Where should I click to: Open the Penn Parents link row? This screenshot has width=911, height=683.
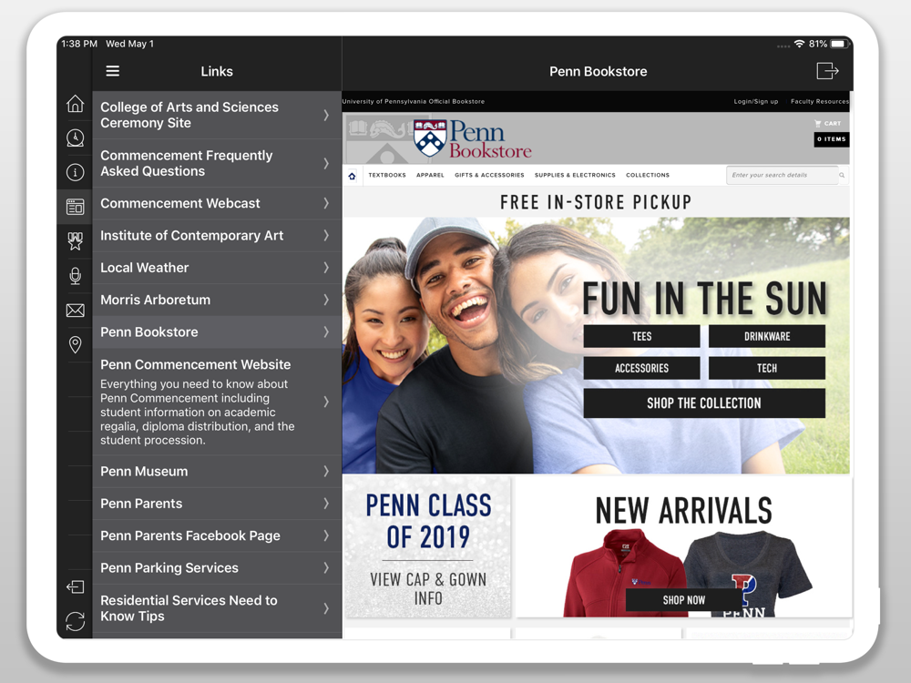217,504
